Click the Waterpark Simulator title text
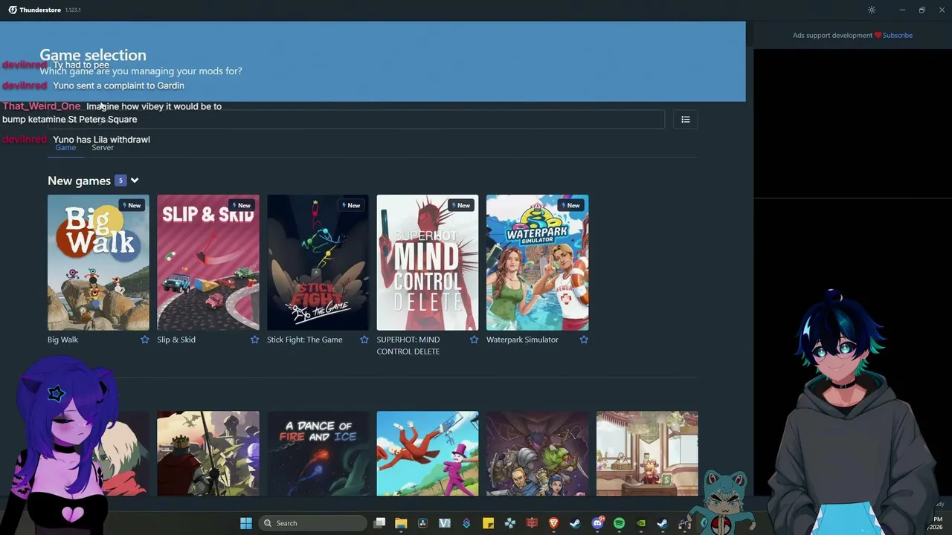Viewport: 952px width, 535px height. (x=522, y=340)
